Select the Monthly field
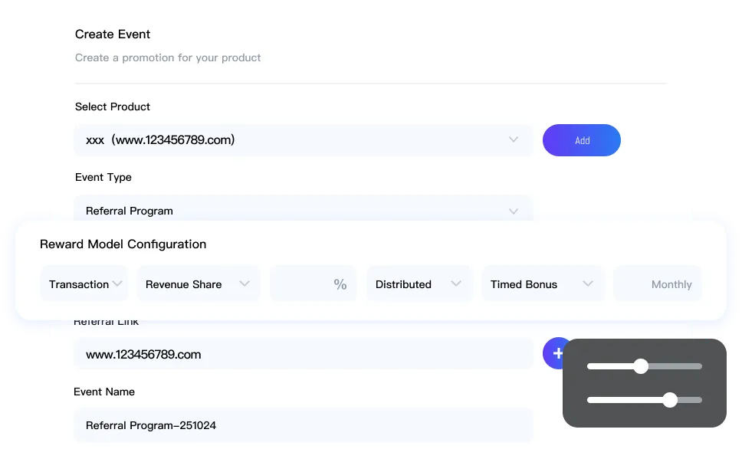The image size is (742, 472). [x=658, y=284]
